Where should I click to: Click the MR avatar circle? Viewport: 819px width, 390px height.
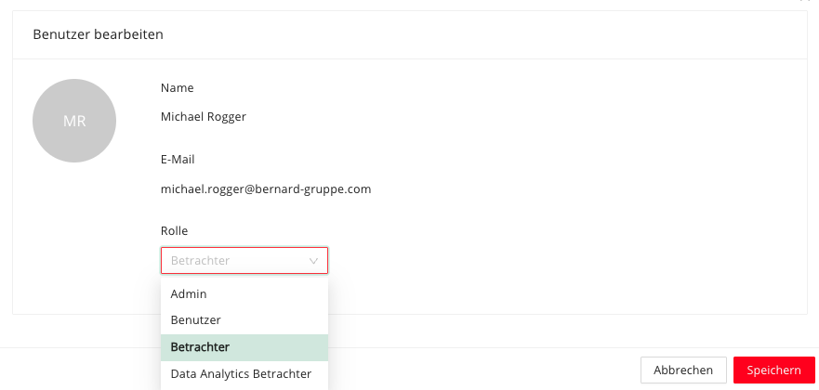[x=74, y=121]
